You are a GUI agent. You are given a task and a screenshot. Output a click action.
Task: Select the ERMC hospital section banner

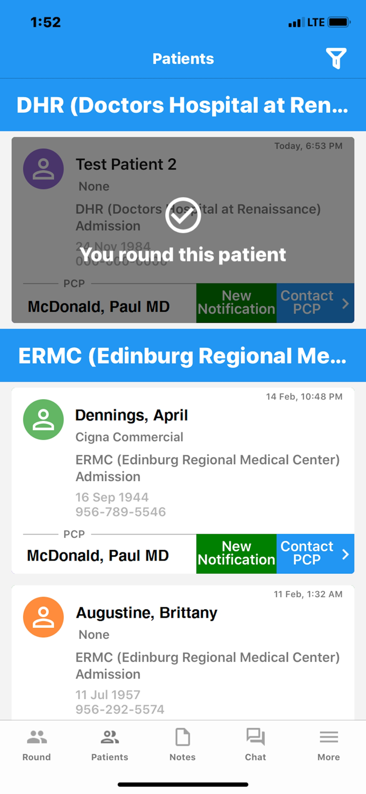[183, 355]
